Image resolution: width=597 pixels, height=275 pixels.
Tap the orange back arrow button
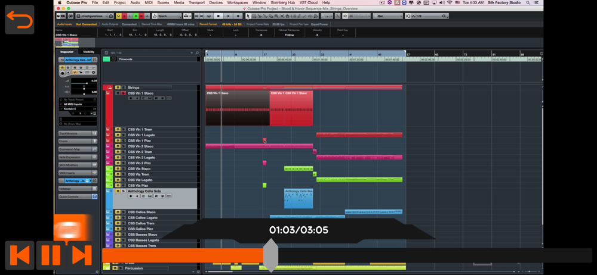point(20,20)
